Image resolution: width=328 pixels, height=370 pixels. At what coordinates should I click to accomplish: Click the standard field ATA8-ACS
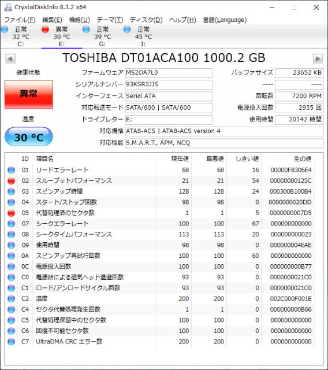pyautogui.click(x=224, y=131)
